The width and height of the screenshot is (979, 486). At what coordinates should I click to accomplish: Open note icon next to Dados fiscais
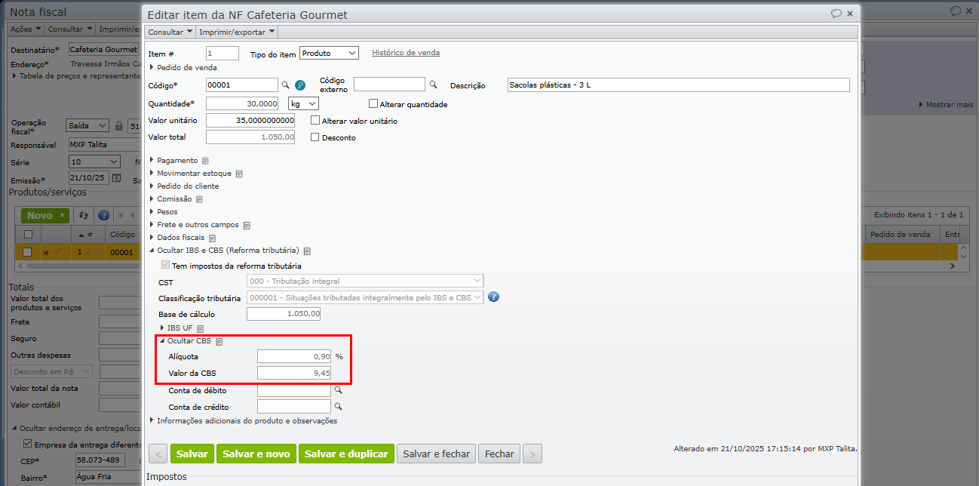(212, 238)
